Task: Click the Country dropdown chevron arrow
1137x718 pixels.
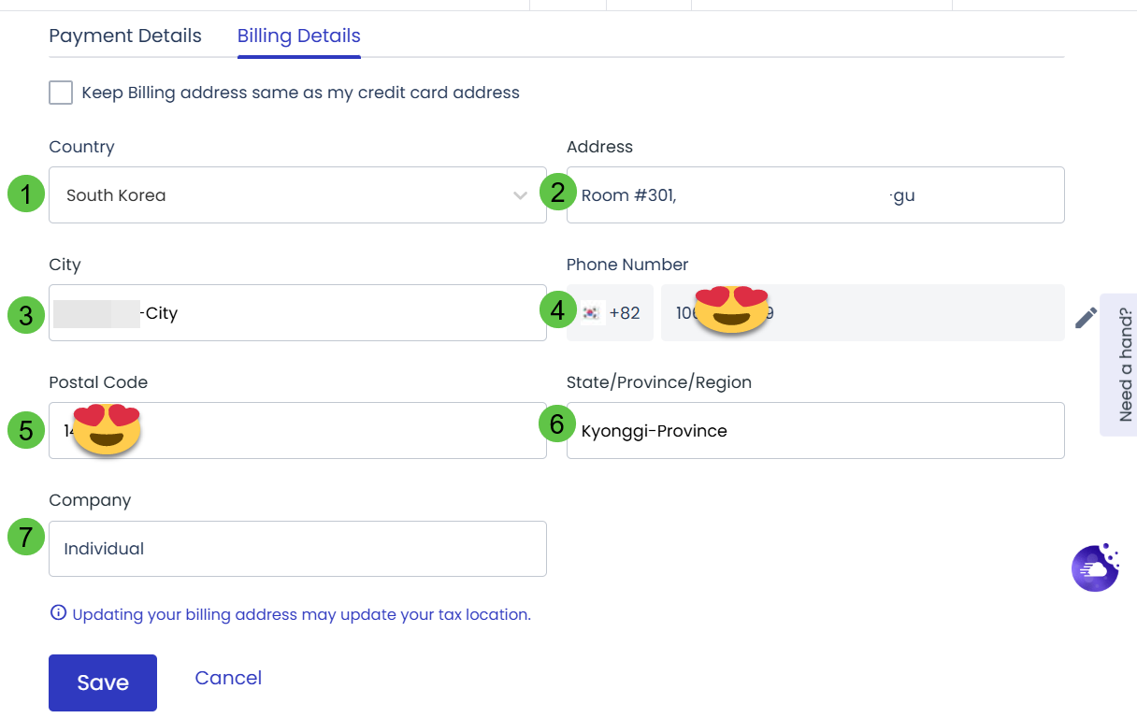Action: coord(521,195)
